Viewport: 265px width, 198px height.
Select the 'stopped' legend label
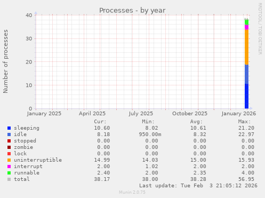point(25,141)
